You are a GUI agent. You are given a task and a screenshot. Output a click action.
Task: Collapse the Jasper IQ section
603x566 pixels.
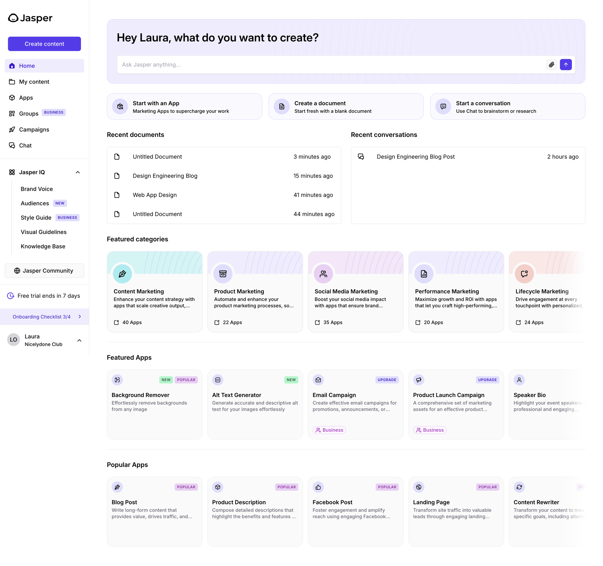tap(78, 172)
